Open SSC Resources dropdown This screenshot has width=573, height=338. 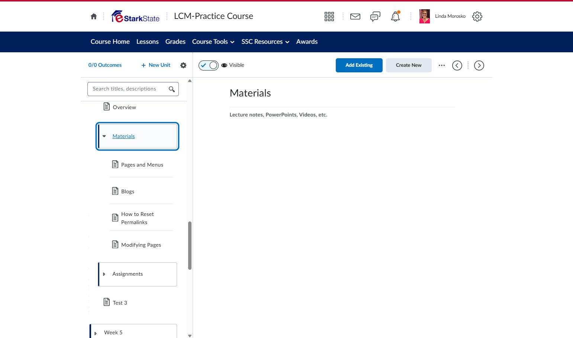(265, 42)
